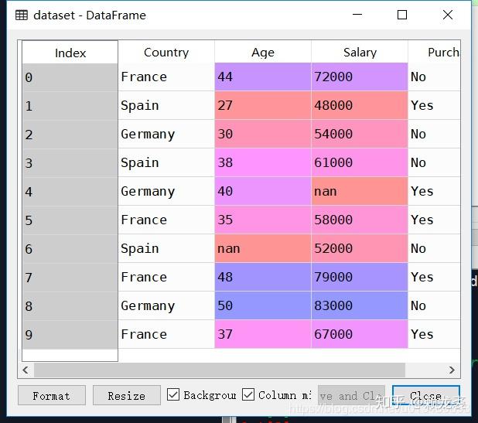This screenshot has height=423, width=478.
Task: Select the Salary cell 48000
Action: pyautogui.click(x=360, y=105)
